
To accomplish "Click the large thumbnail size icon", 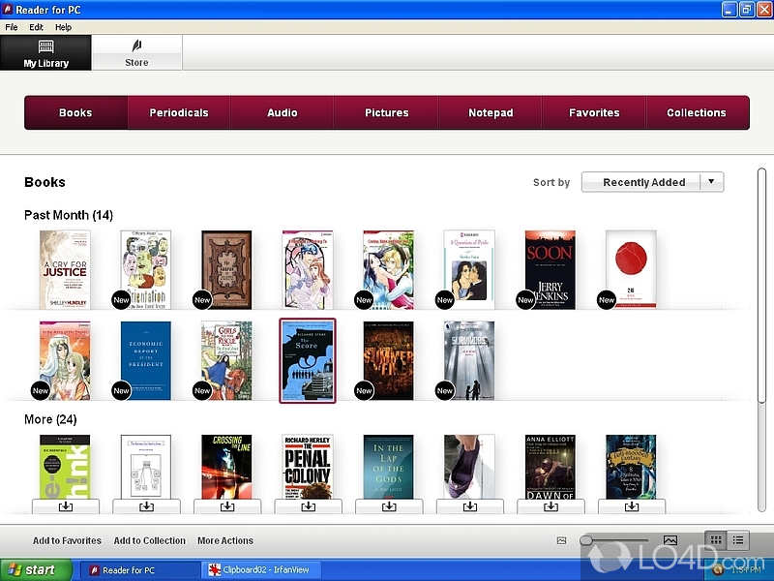I will point(670,540).
